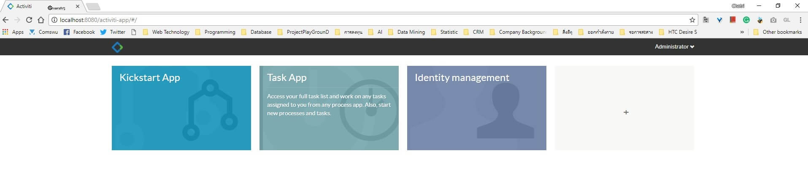Show hidden bookmarks overflow chevron
Screen dimensions: 808x173
742,32
